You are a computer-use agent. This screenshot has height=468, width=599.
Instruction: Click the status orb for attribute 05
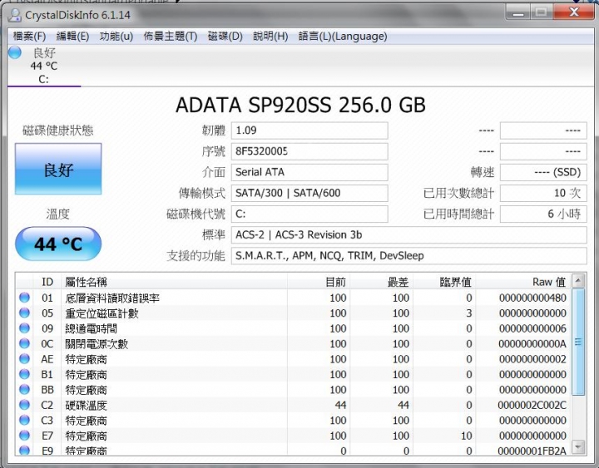coord(24,313)
